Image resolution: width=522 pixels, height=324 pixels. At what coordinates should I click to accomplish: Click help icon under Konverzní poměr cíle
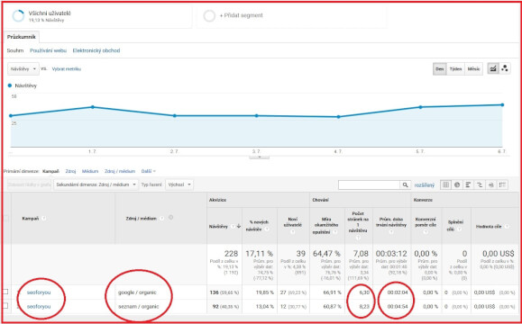tap(426, 232)
